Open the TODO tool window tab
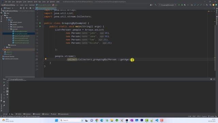Image resolution: width=218 pixels, height=123 pixels. pos(18,114)
